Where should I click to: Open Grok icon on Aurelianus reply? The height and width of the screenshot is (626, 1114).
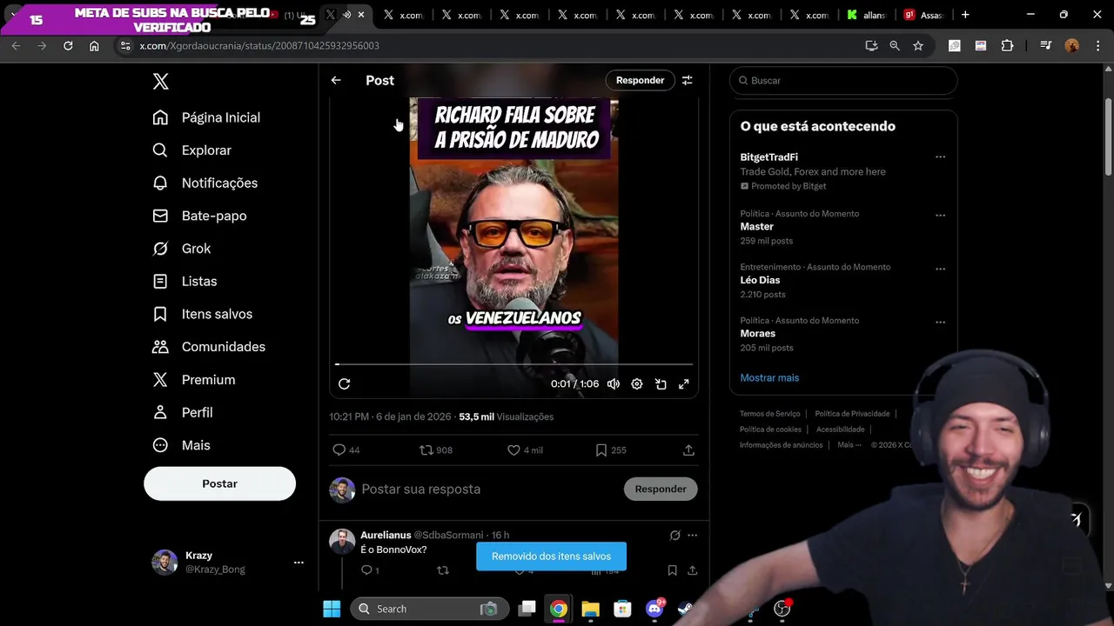[x=674, y=536]
